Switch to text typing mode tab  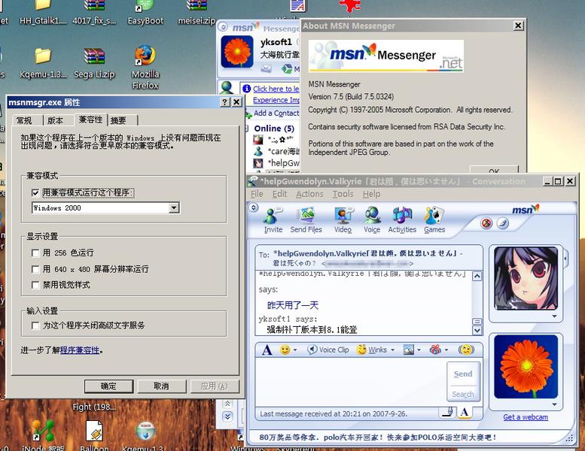click(x=465, y=412)
